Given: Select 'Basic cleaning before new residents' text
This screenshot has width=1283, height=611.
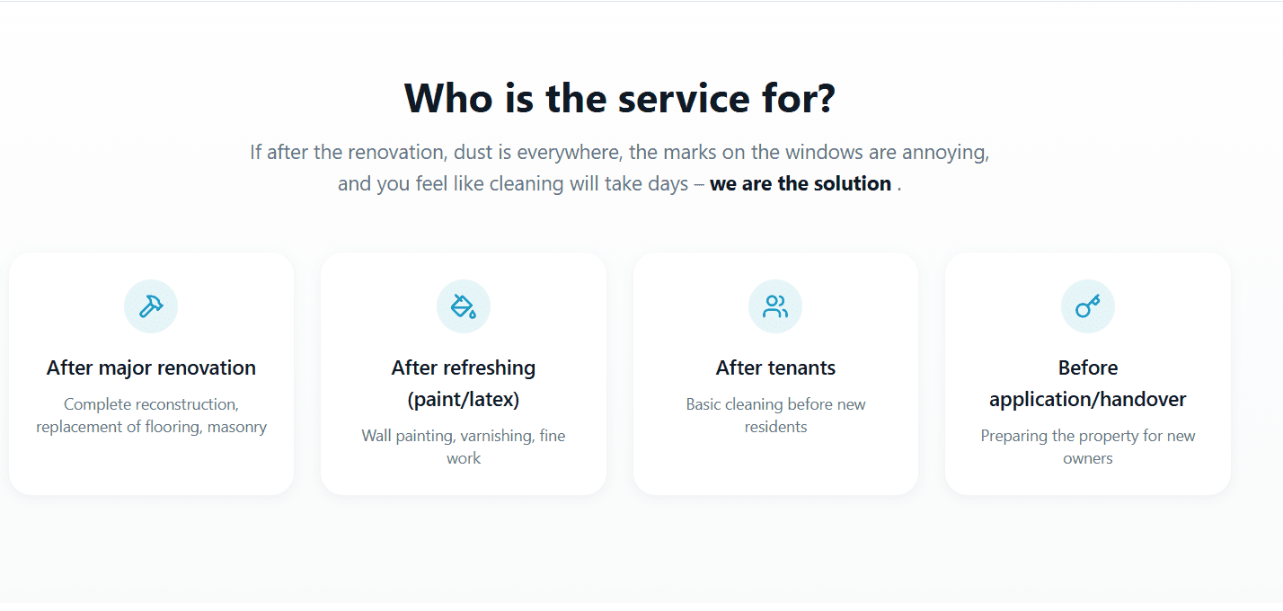Looking at the screenshot, I should pyautogui.click(x=775, y=415).
